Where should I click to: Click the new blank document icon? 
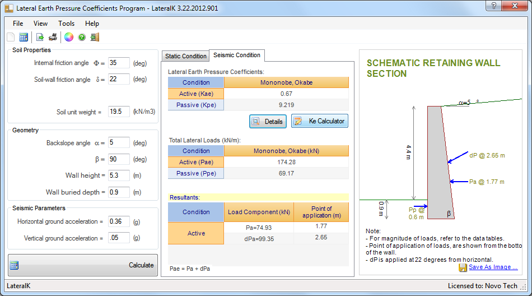11,37
